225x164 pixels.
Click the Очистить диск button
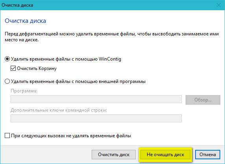114,155
